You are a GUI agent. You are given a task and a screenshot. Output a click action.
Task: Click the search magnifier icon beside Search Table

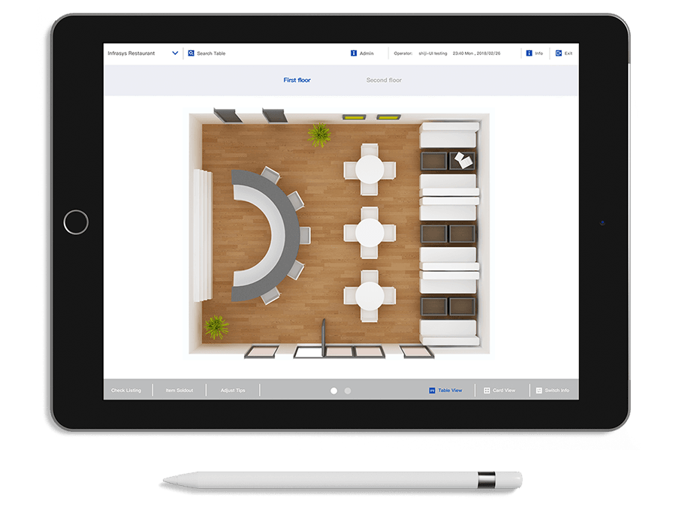pyautogui.click(x=189, y=53)
